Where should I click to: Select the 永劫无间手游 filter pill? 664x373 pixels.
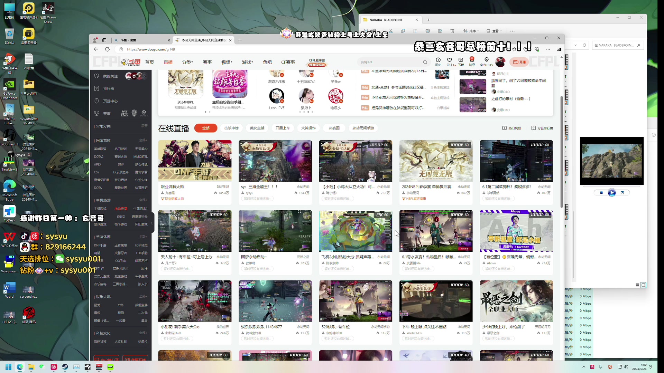tap(363, 128)
